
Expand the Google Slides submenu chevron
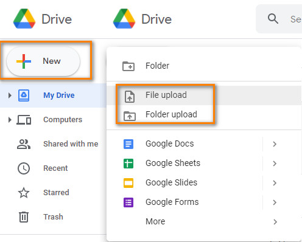click(275, 183)
